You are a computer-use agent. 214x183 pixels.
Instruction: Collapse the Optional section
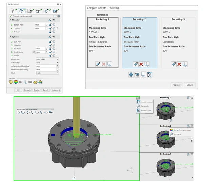[11, 37]
